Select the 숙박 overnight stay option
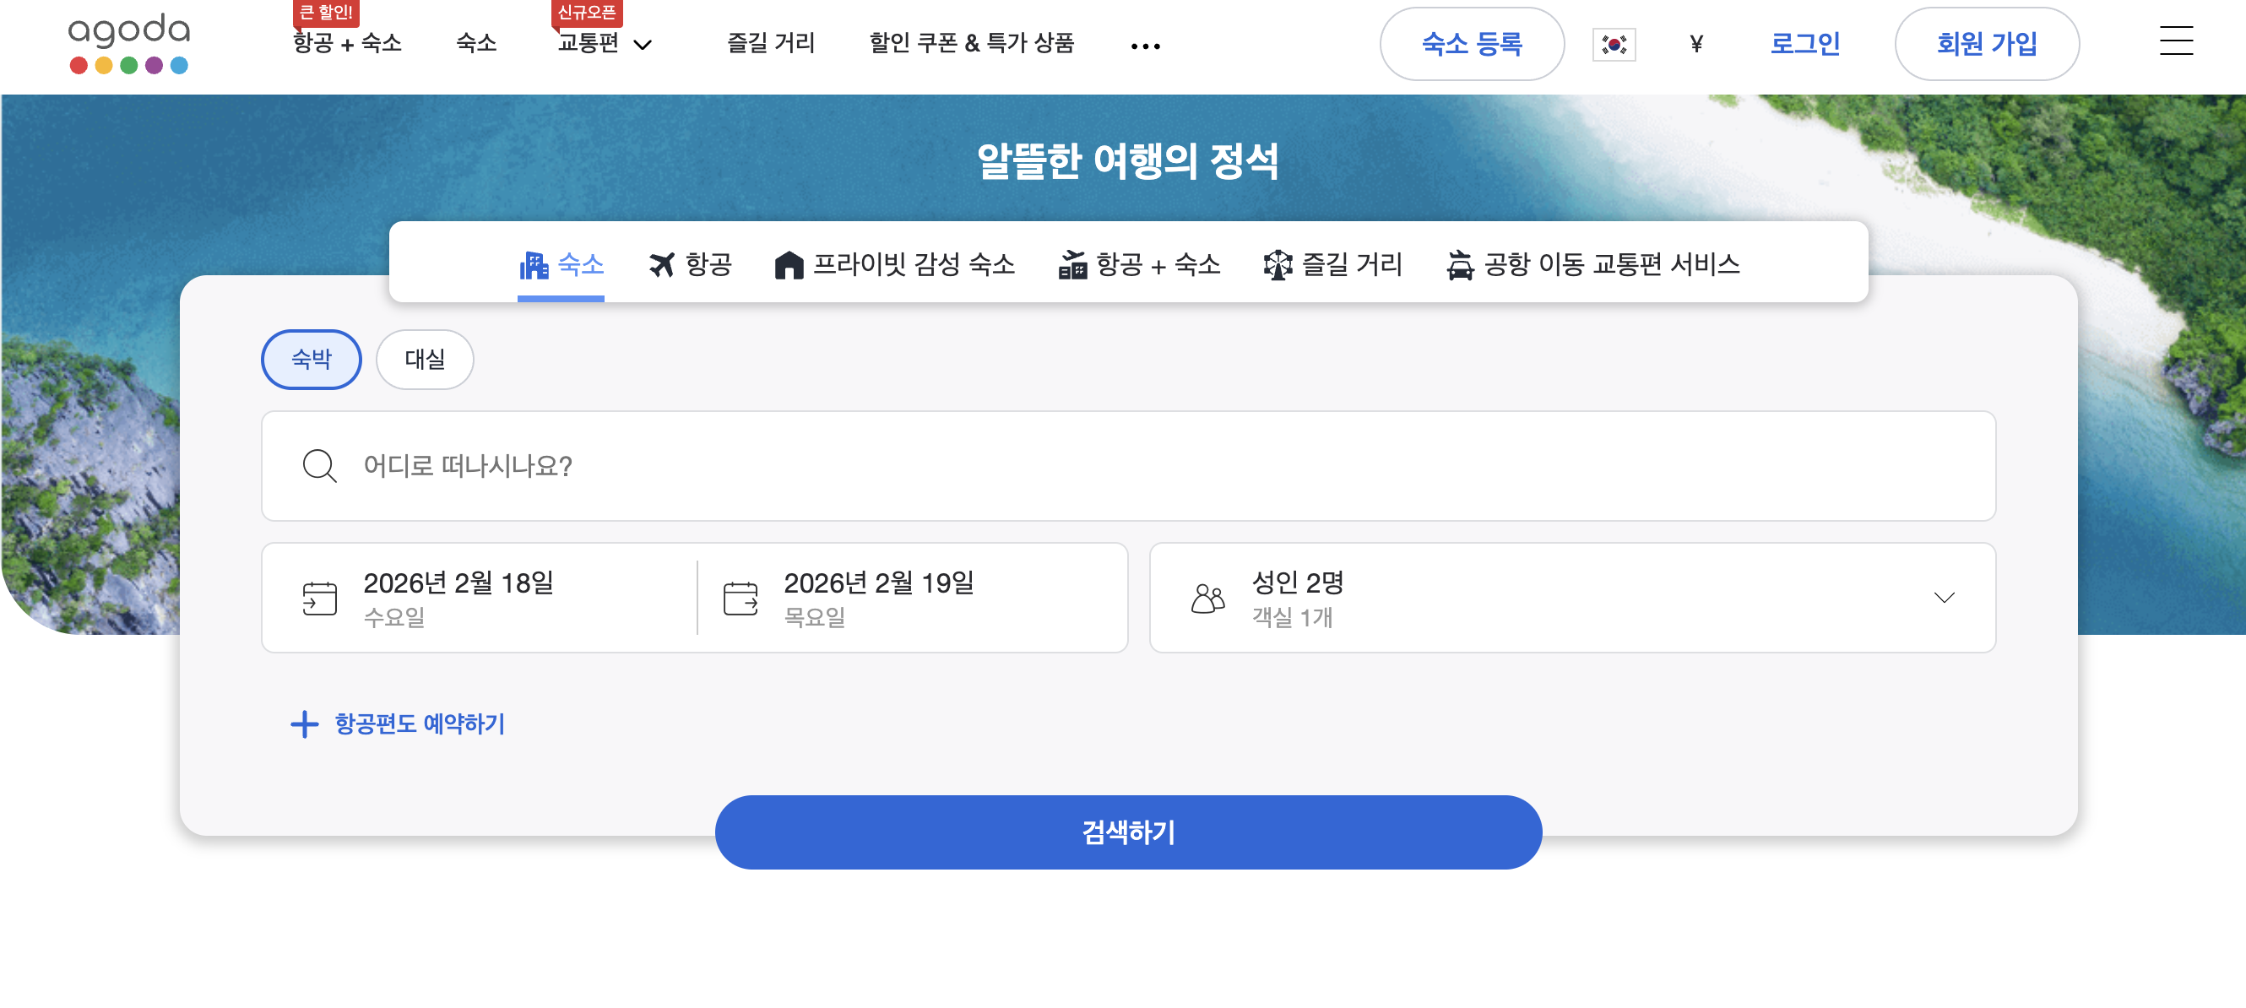The width and height of the screenshot is (2246, 1008). pyautogui.click(x=312, y=360)
